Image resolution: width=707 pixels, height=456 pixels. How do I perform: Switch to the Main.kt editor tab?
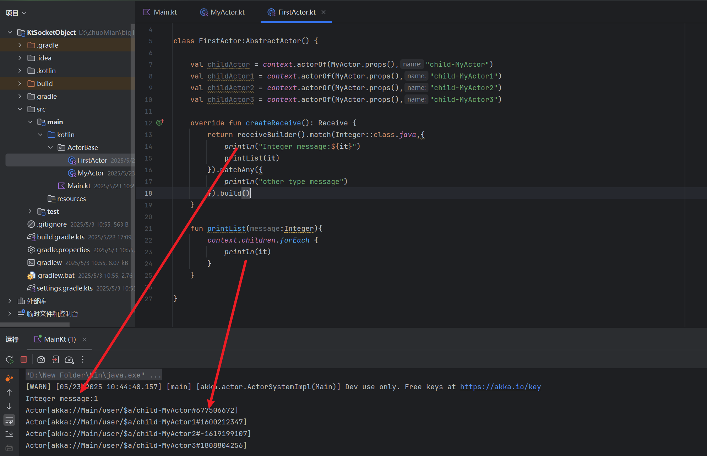pyautogui.click(x=160, y=12)
